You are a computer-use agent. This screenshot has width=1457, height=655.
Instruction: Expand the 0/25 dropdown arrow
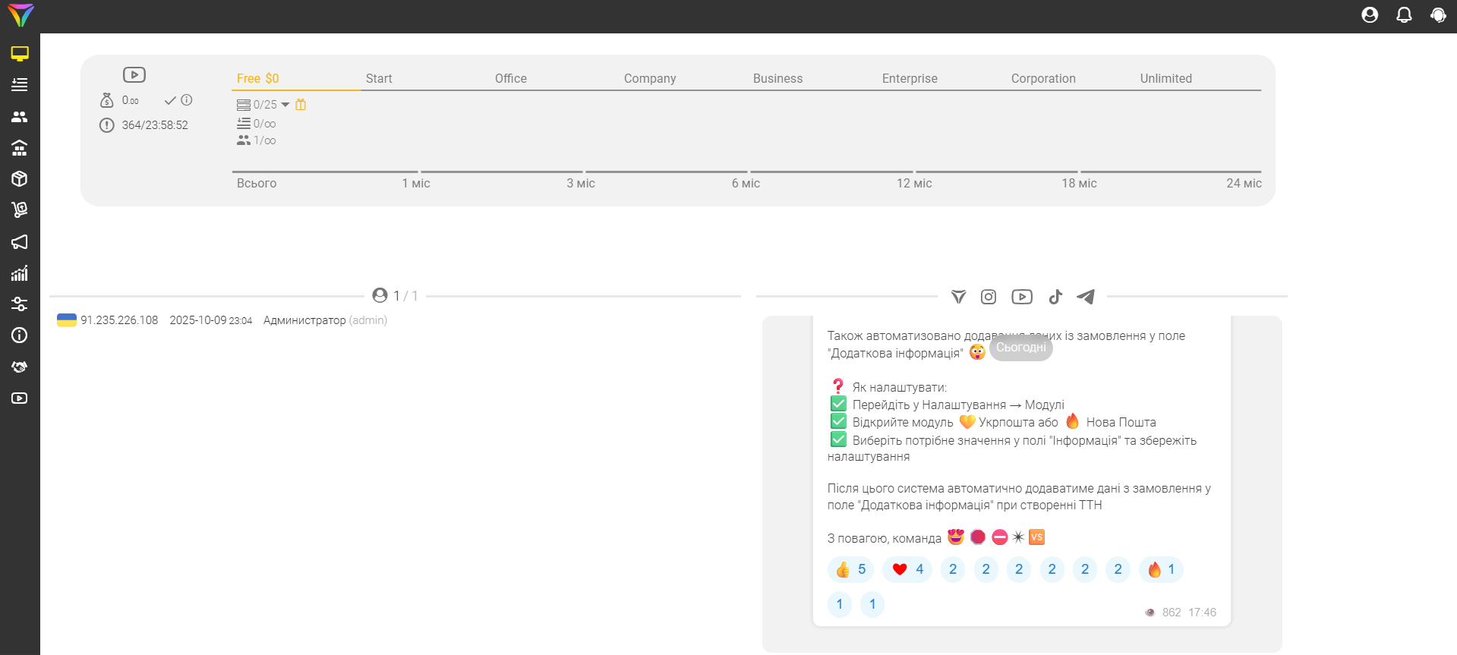click(x=285, y=105)
